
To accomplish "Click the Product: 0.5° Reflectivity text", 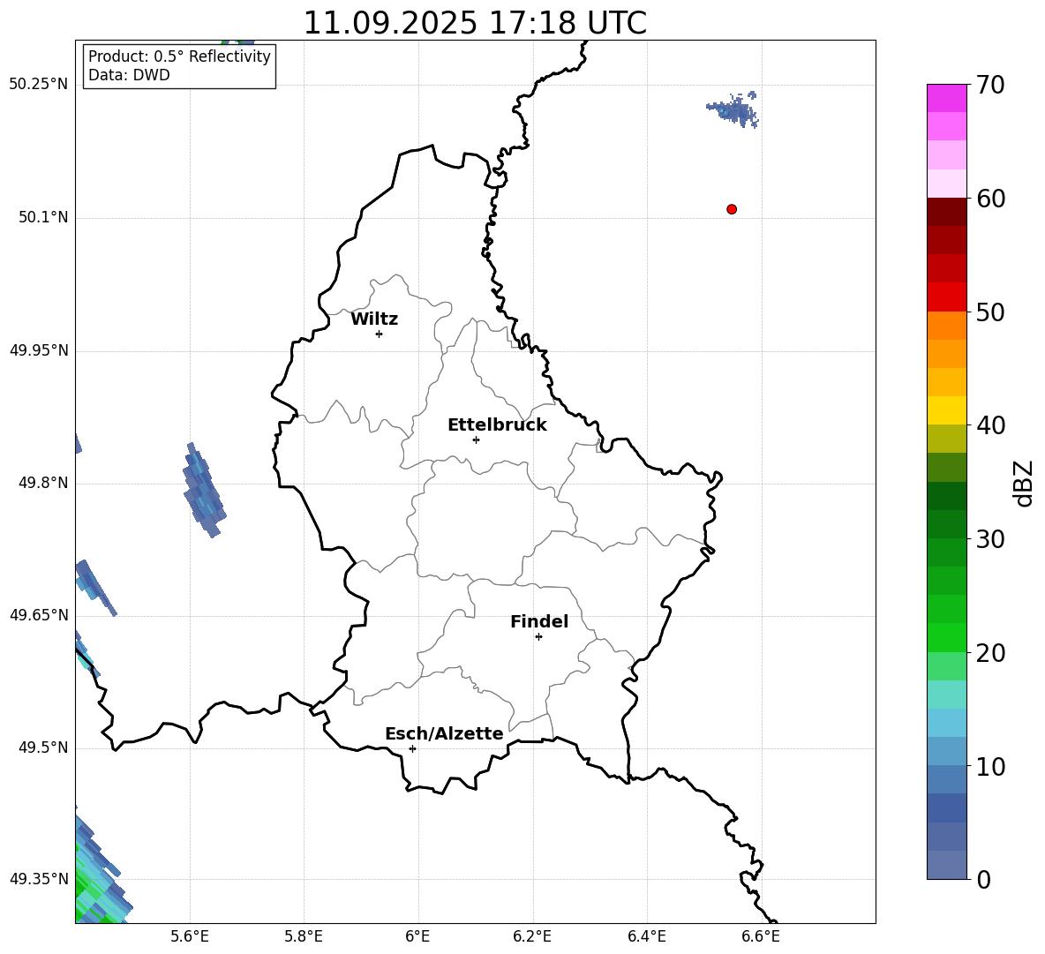I will (x=179, y=56).
